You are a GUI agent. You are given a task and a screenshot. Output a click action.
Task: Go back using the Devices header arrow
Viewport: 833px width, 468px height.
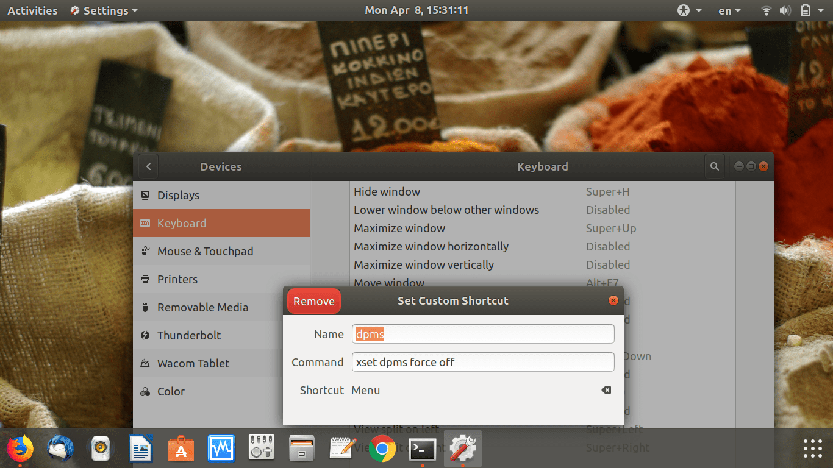(148, 166)
